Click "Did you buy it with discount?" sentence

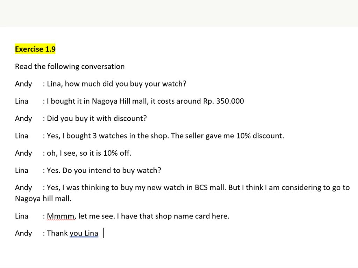(x=97, y=118)
